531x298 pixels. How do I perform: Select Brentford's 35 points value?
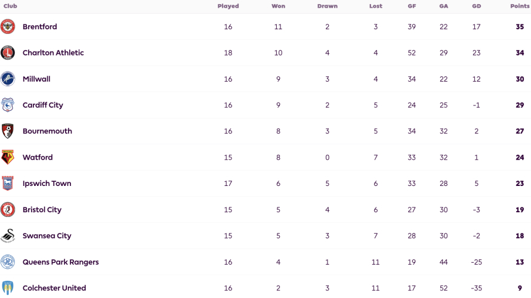click(x=520, y=27)
